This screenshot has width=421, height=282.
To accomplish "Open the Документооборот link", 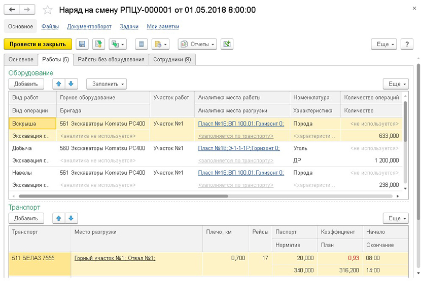I will coord(89,26).
